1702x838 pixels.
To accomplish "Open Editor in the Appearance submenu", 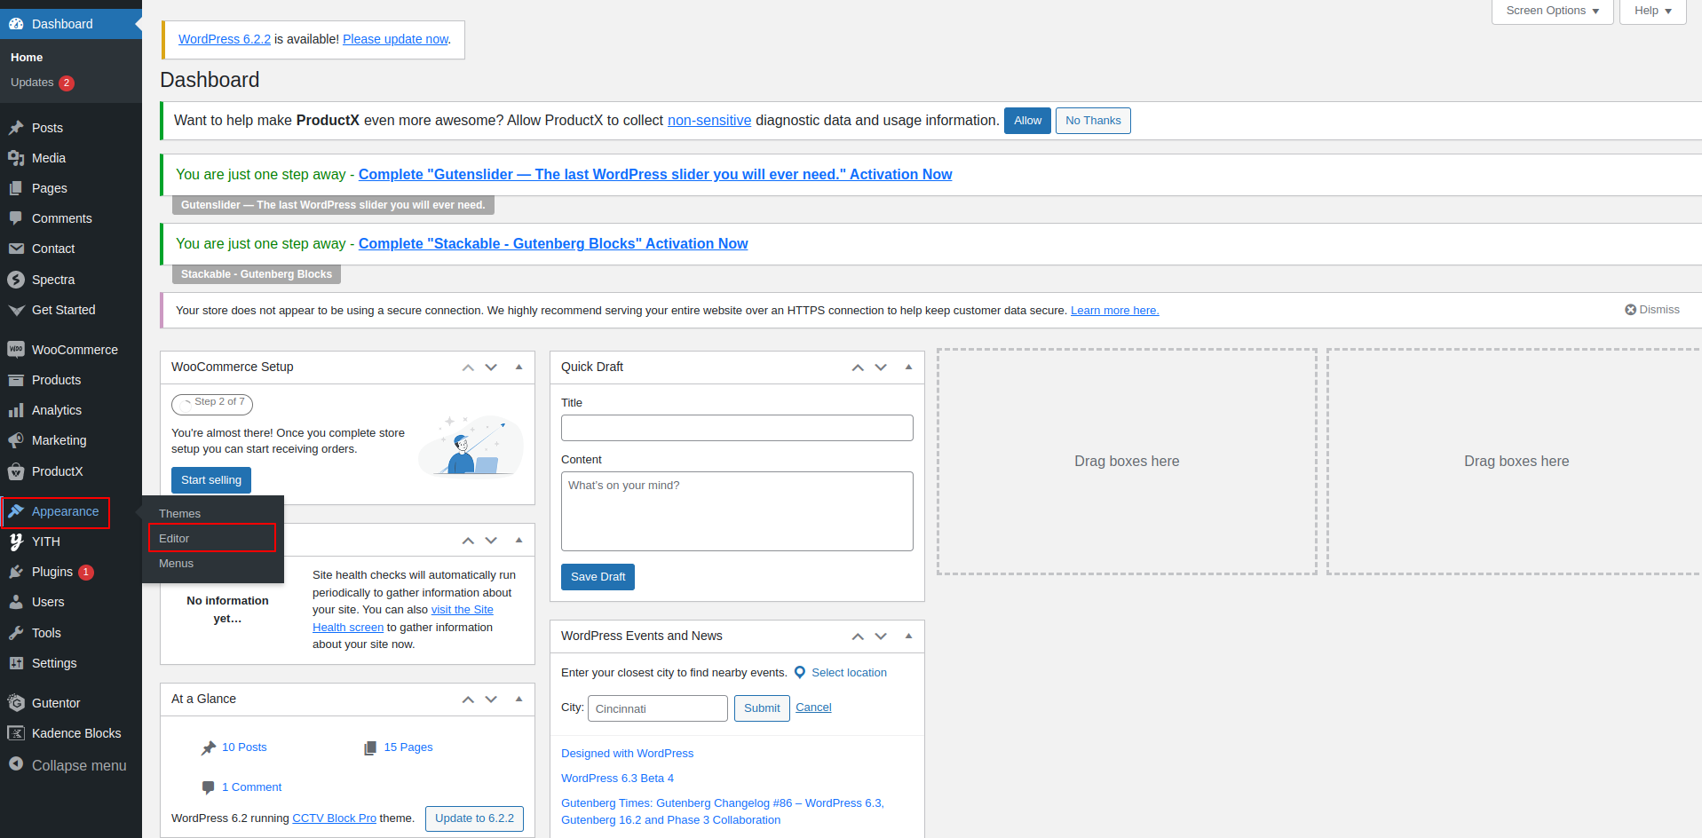I will coord(174,539).
